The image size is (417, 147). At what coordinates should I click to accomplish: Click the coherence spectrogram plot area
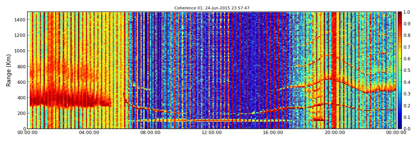(x=212, y=70)
